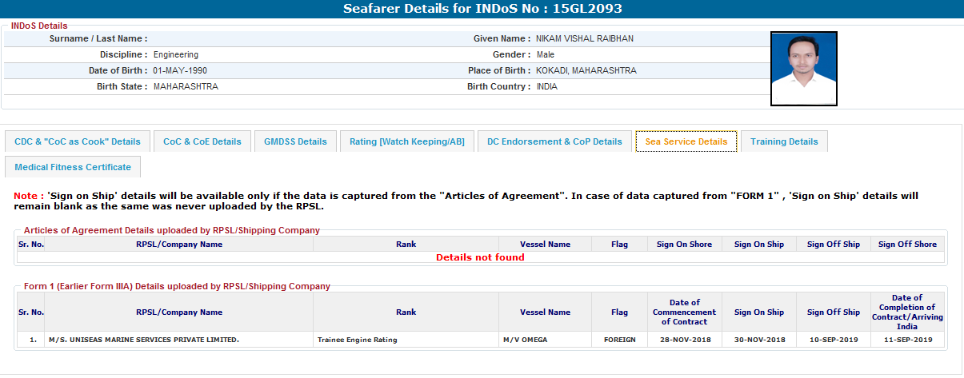The image size is (964, 378).
Task: Click M/S. Uniseas Marine Services company entry
Action: [144, 340]
